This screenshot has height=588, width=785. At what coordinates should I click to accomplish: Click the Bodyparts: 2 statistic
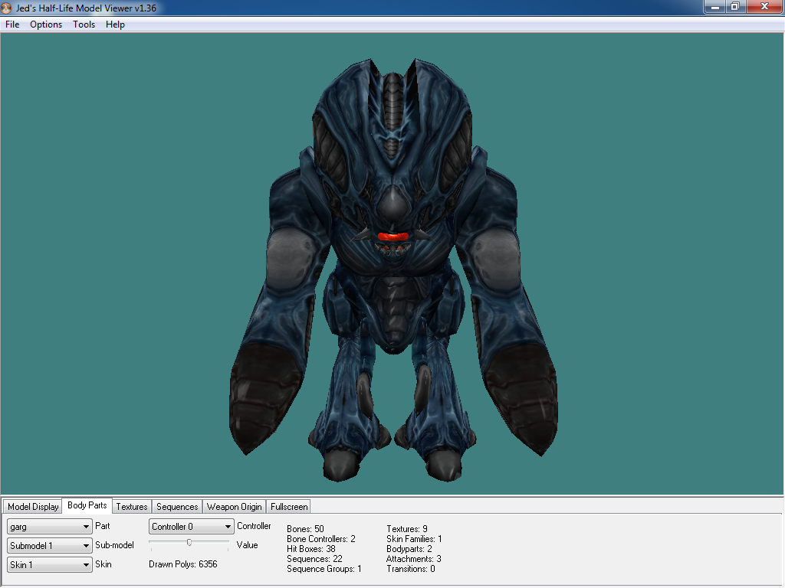point(409,549)
